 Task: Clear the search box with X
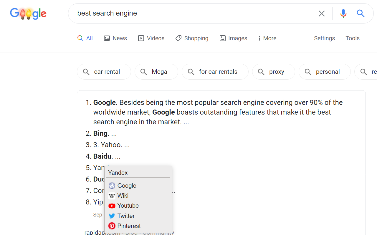[x=321, y=14]
